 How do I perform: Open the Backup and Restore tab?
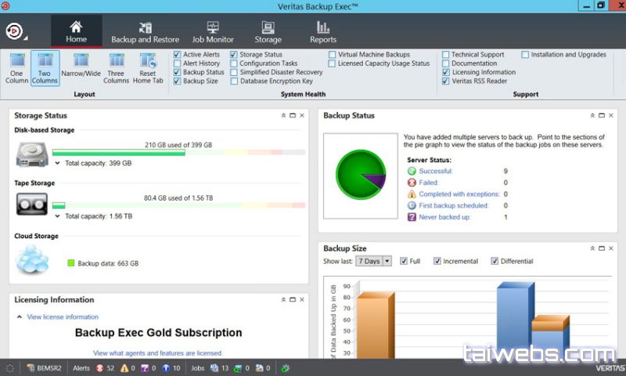145,32
